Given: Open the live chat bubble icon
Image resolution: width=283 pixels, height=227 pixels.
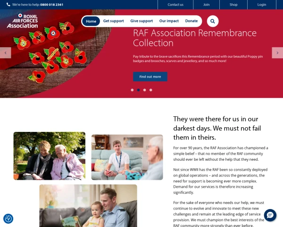Looking at the screenshot, I should 270,215.
